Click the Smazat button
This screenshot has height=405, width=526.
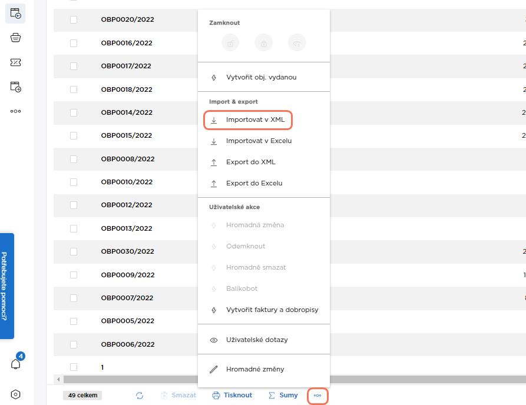point(178,395)
